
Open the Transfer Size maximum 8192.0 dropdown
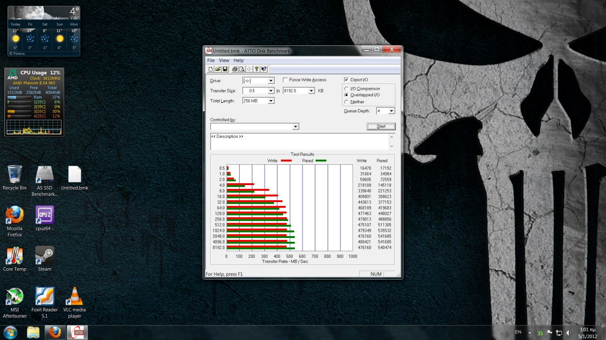coord(311,91)
